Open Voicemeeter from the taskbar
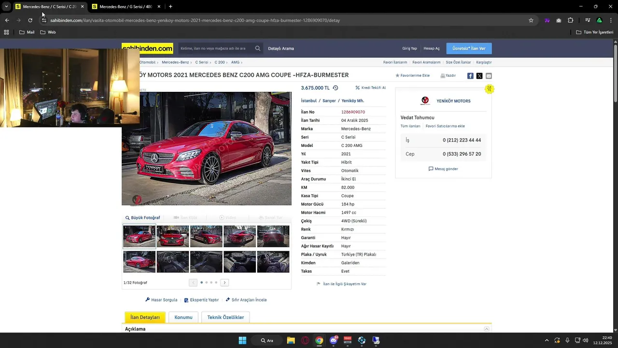618x348 pixels. pyautogui.click(x=348, y=340)
